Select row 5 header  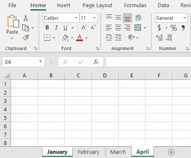5,118
